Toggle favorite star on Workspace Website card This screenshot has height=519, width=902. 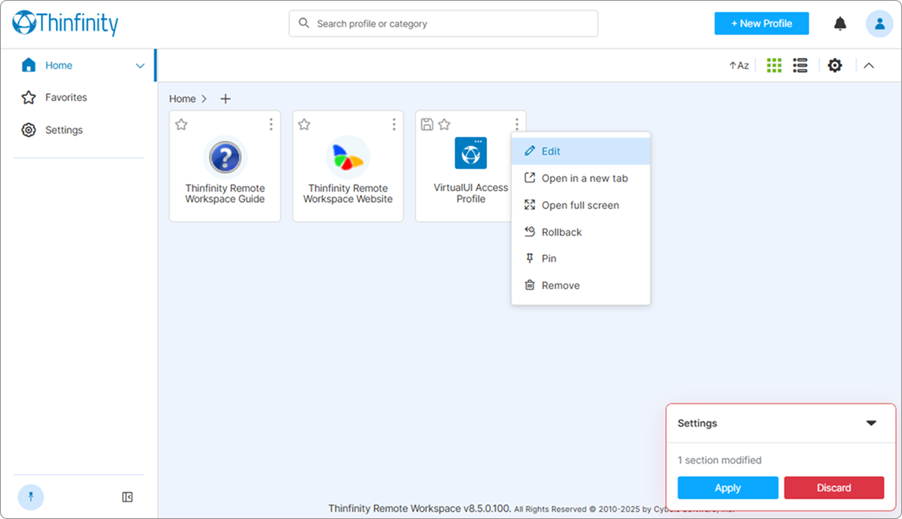pyautogui.click(x=304, y=124)
